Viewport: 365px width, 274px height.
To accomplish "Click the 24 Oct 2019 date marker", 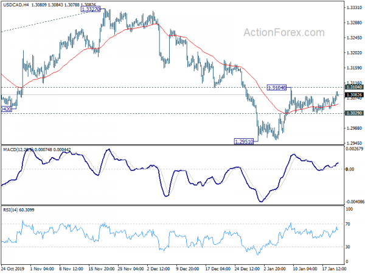I will tap(13, 269).
